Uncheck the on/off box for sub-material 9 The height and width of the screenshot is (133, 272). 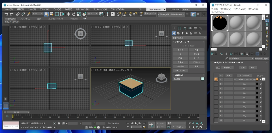tap(261, 116)
